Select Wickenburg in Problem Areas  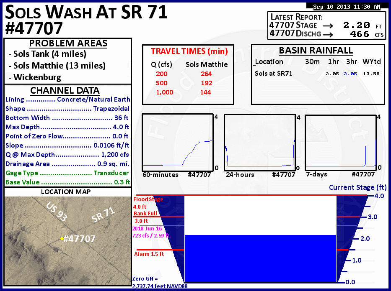[x=37, y=77]
